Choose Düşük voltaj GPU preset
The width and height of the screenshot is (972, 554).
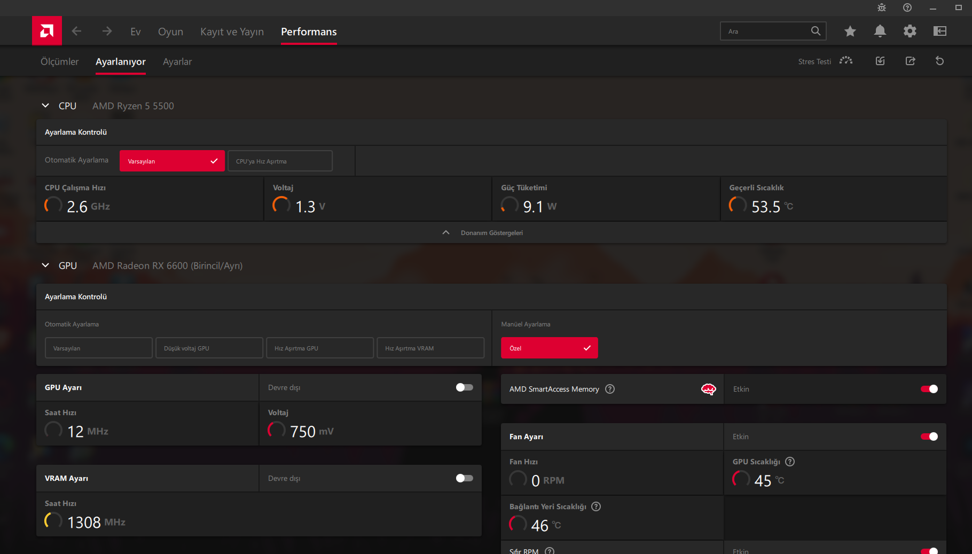coord(209,348)
